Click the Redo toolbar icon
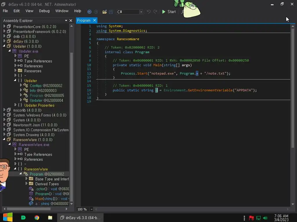This screenshot has width=297, height=222. 155,12
